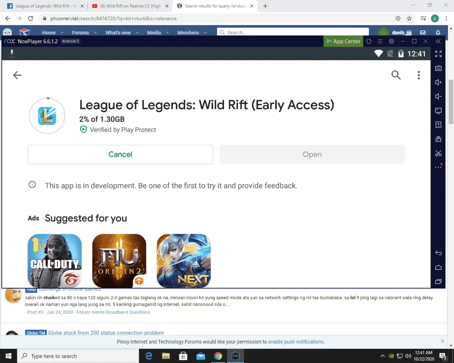The width and height of the screenshot is (454, 363).
Task: Open NoxPlayer system settings gear
Action: coord(392,41)
